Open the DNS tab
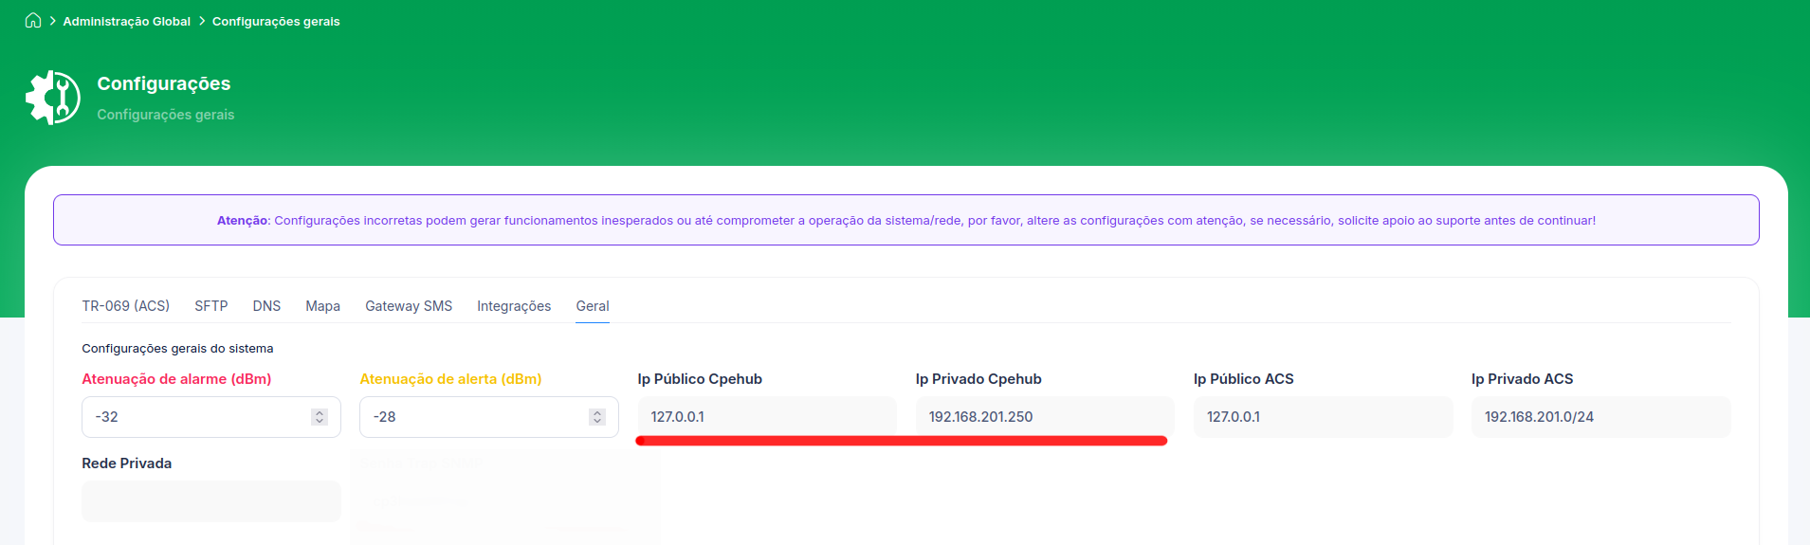Image resolution: width=1810 pixels, height=545 pixels. pyautogui.click(x=266, y=306)
